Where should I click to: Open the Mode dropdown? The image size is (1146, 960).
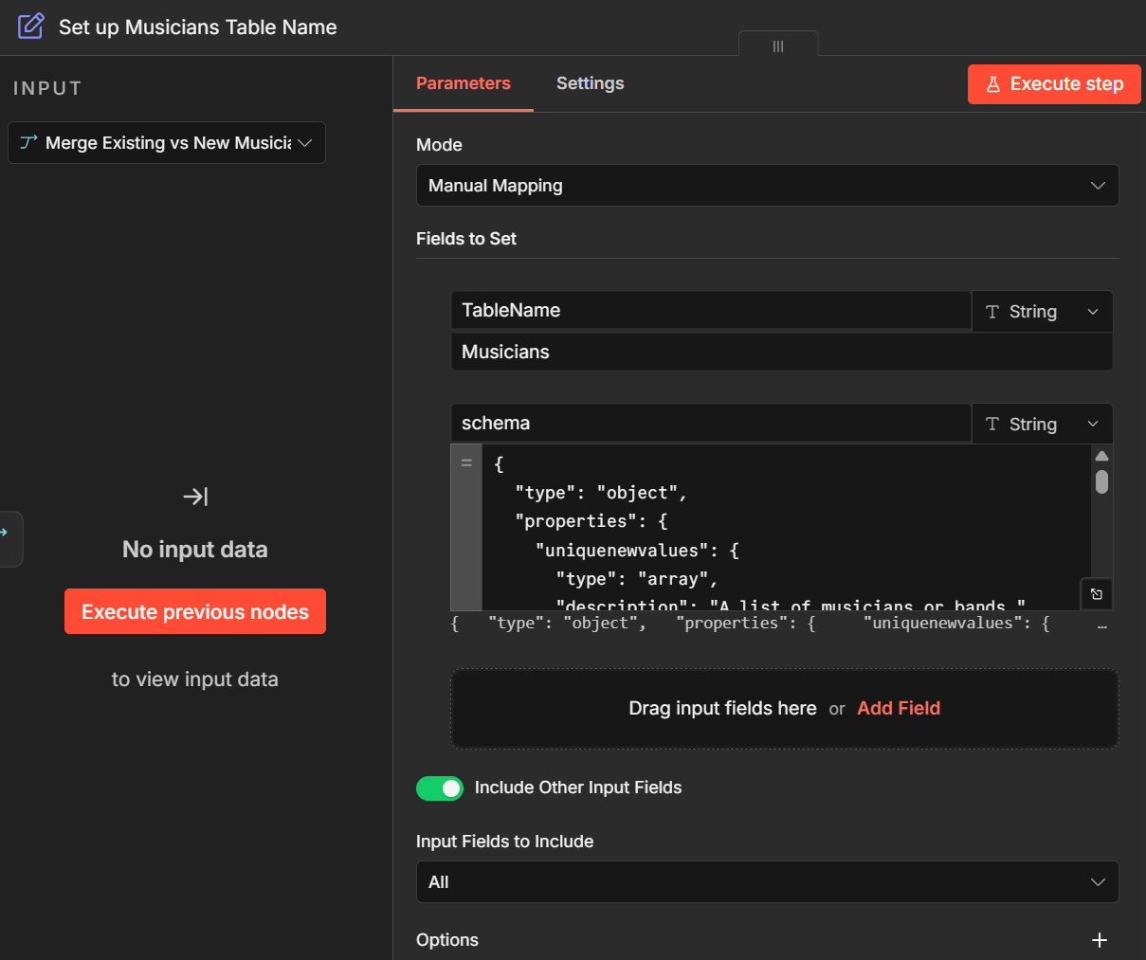pos(768,186)
